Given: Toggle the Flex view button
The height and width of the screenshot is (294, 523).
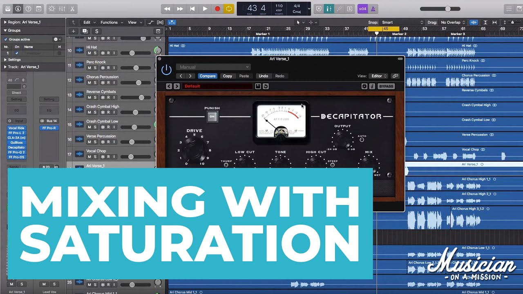Looking at the screenshot, I should pos(160,22).
